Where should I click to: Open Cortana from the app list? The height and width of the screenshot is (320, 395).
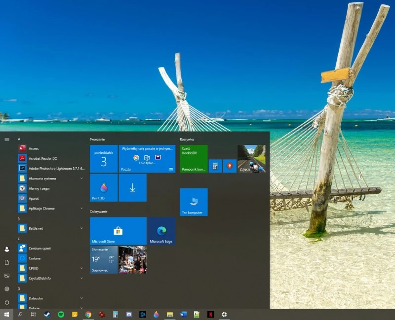pyautogui.click(x=35, y=258)
